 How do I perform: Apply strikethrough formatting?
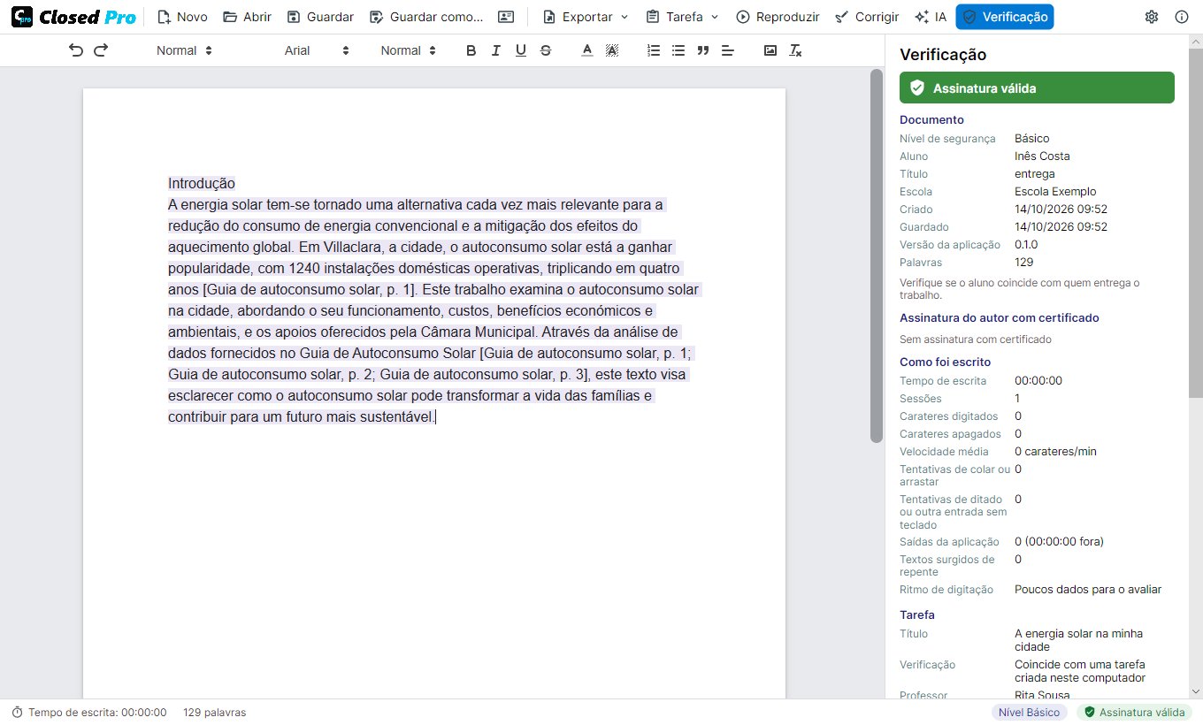545,50
